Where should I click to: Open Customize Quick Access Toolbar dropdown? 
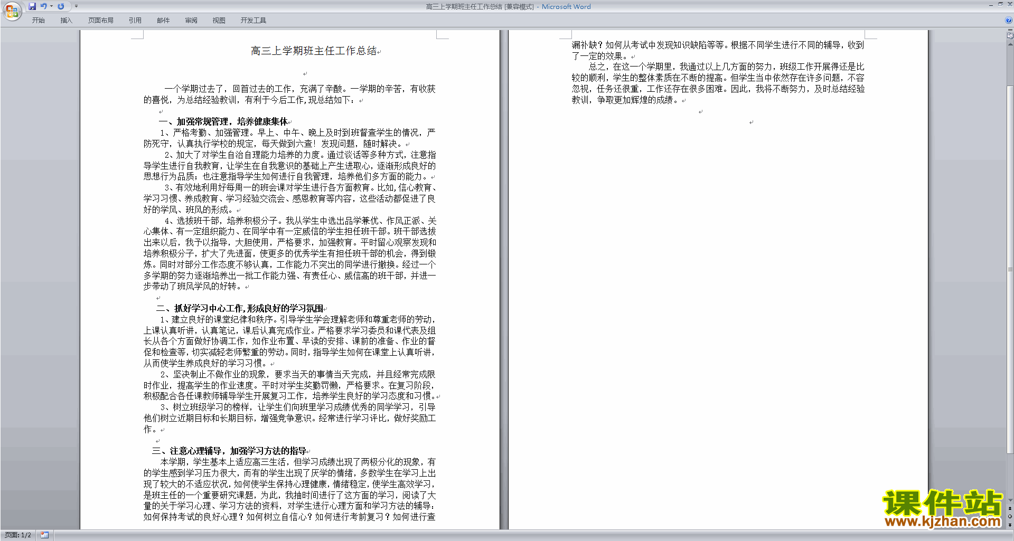point(76,6)
